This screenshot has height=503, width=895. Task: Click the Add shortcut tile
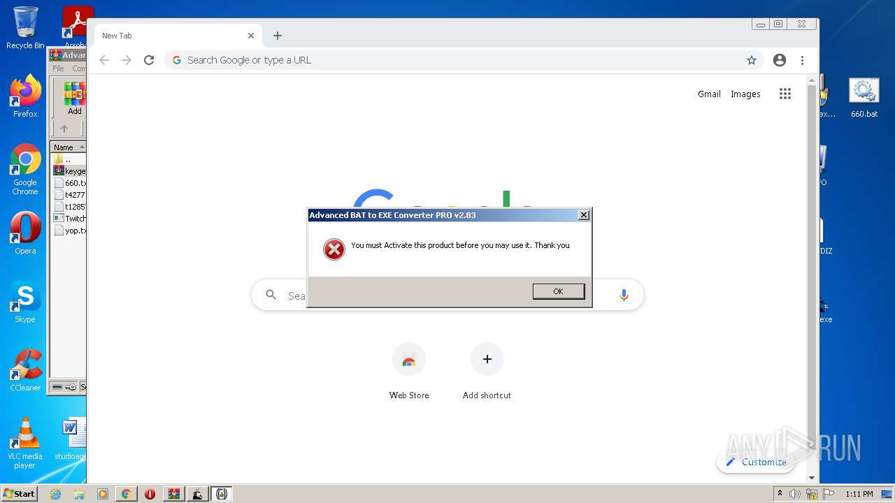[x=487, y=371]
